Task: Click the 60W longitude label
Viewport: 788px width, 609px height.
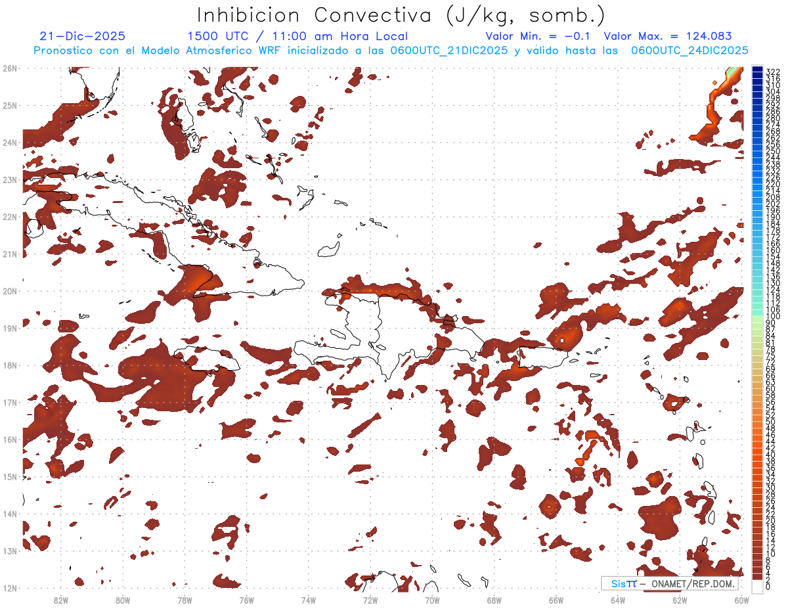Action: [741, 599]
